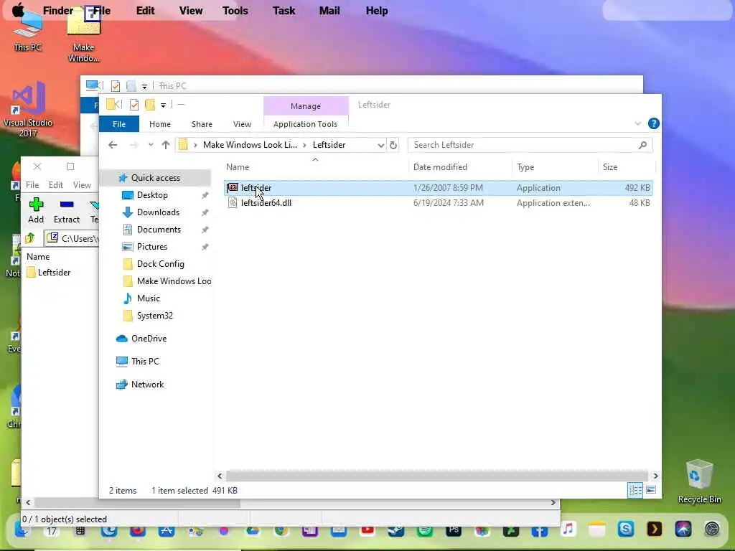The image size is (735, 551).
Task: Switch to details view layout
Action: coord(635,490)
